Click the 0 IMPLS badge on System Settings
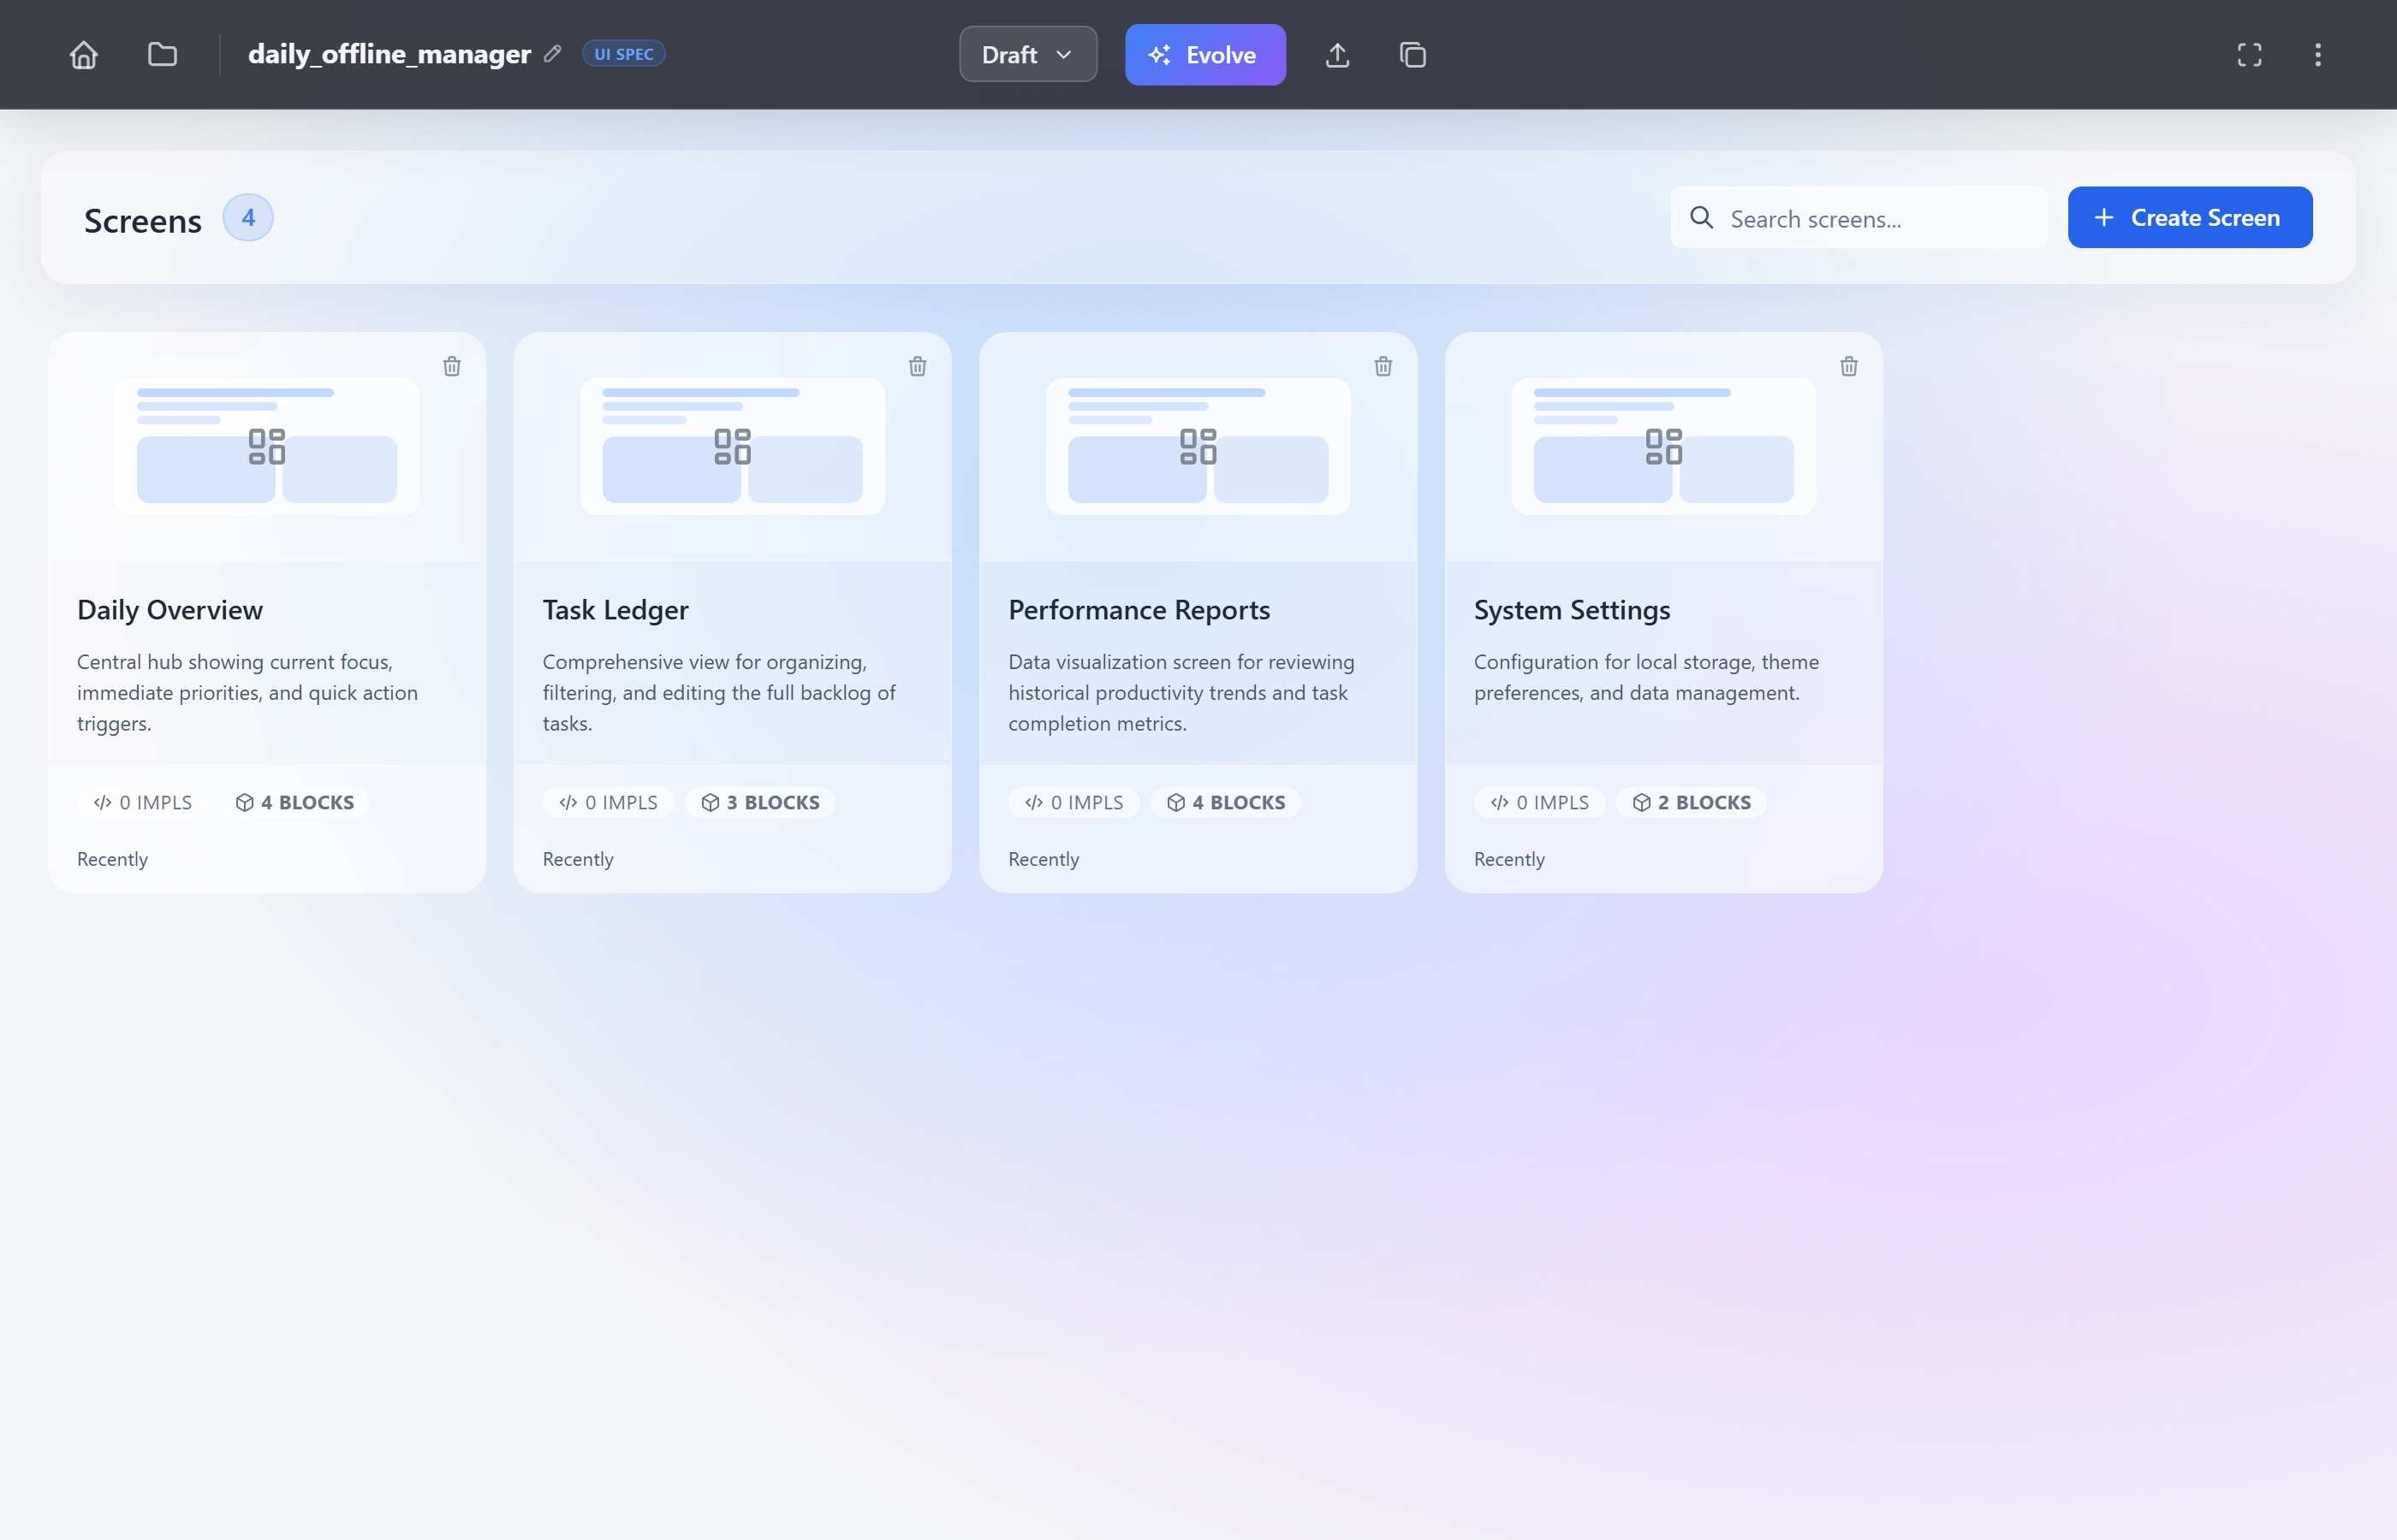 pyautogui.click(x=1538, y=802)
